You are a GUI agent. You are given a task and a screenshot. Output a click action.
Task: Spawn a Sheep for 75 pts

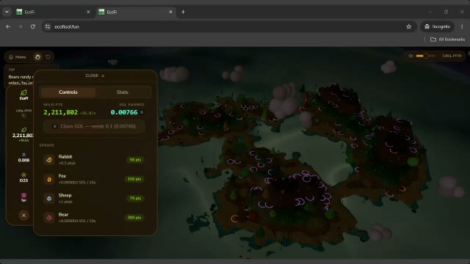[x=135, y=198]
